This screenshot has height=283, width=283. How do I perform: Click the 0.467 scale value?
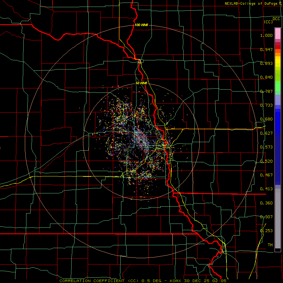pos(266,175)
